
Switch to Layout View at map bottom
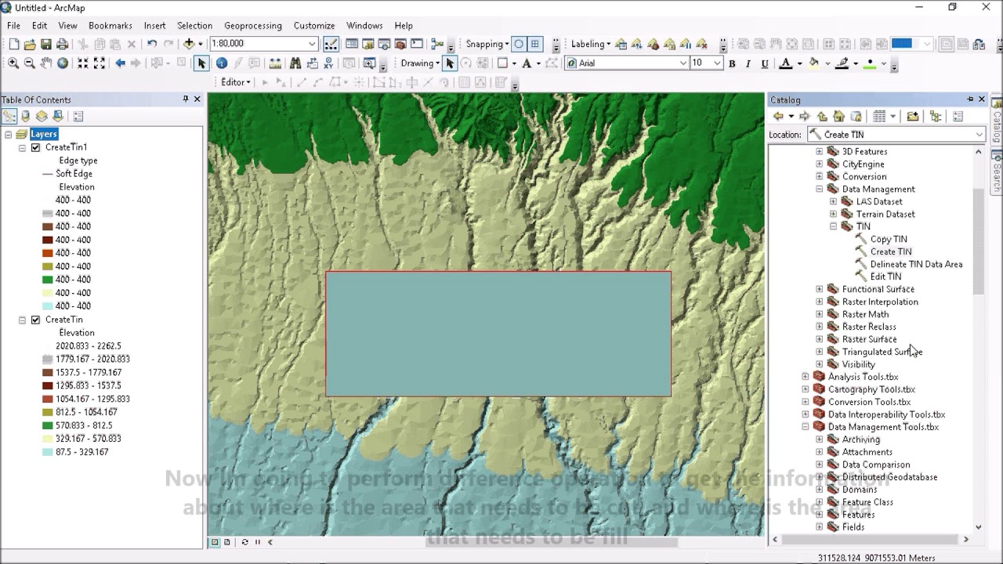coord(227,542)
